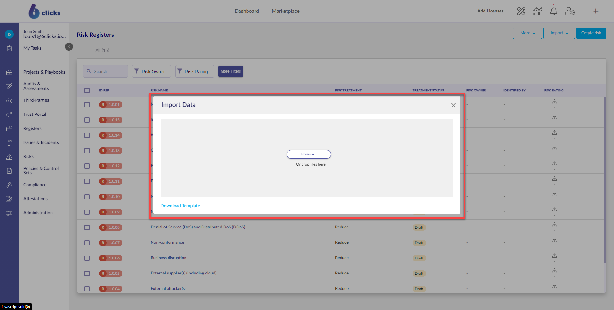The height and width of the screenshot is (310, 614).
Task: Select the checkbox for risk 1.0.08
Action: [x=87, y=227]
